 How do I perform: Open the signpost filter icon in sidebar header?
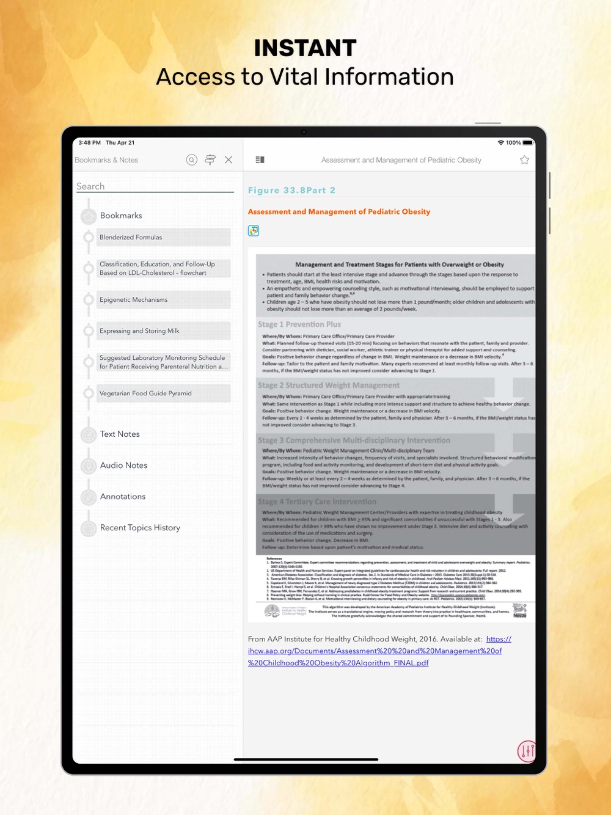coord(210,160)
